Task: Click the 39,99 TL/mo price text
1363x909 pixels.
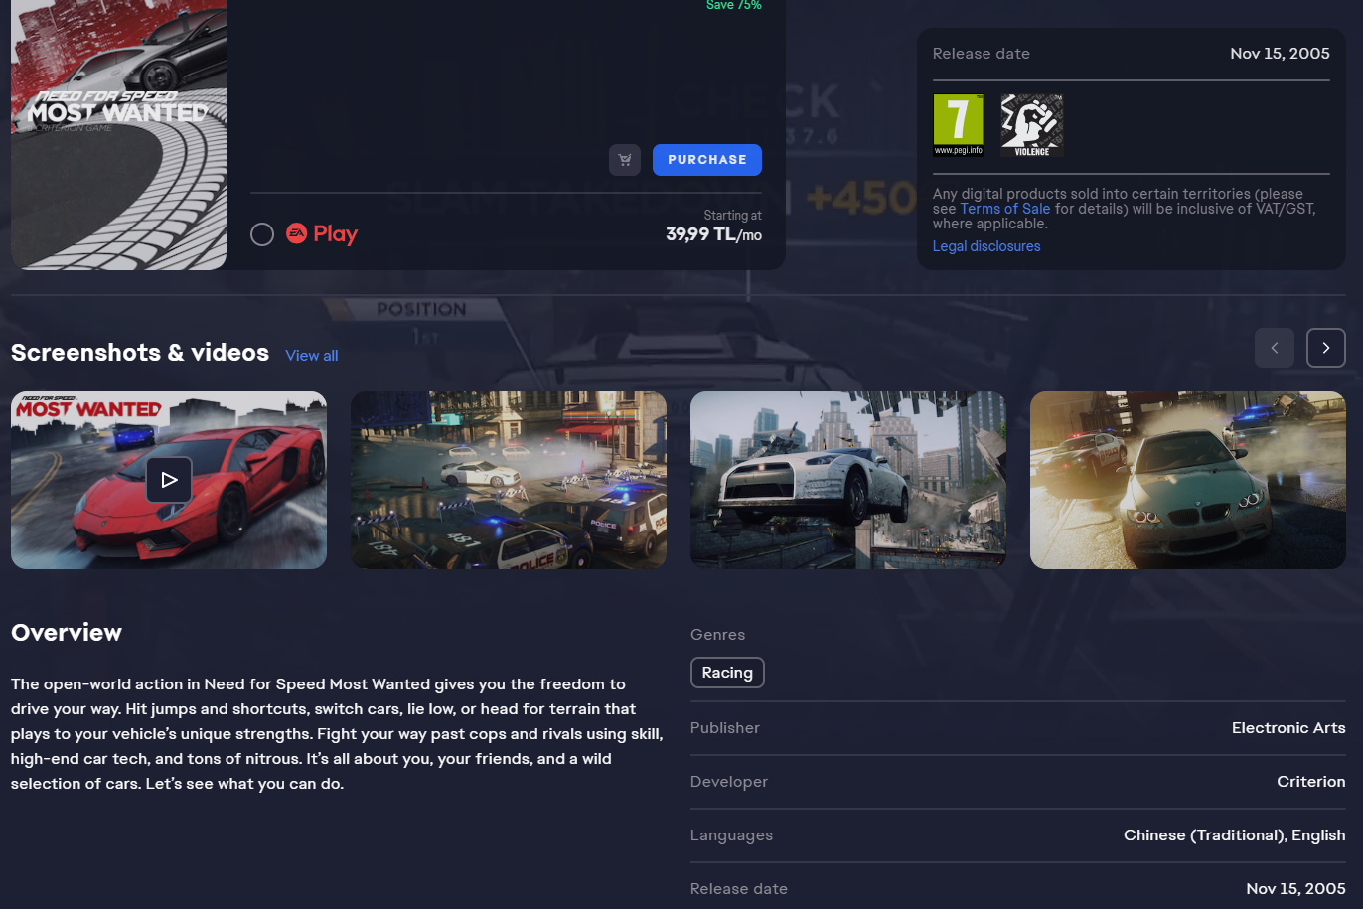Action: coord(713,234)
